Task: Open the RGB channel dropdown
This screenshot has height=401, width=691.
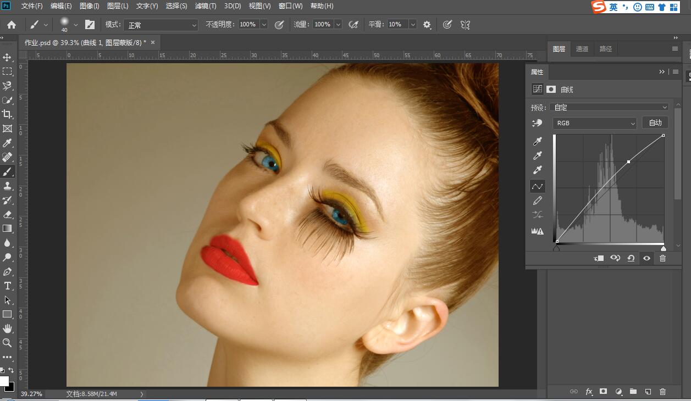Action: point(594,123)
